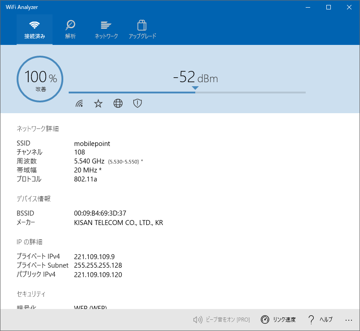Click the globe internet icon

pyautogui.click(x=118, y=104)
